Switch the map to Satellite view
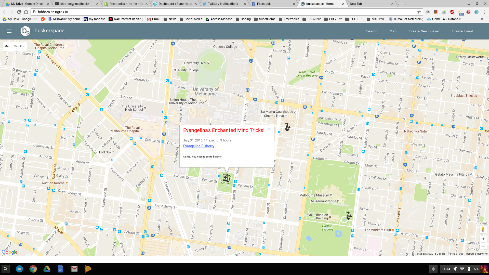 (x=20, y=46)
